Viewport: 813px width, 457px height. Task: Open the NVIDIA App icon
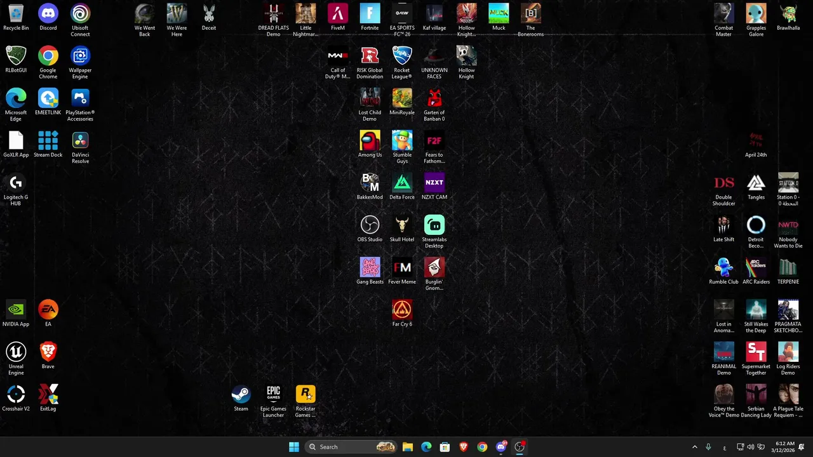(16, 314)
